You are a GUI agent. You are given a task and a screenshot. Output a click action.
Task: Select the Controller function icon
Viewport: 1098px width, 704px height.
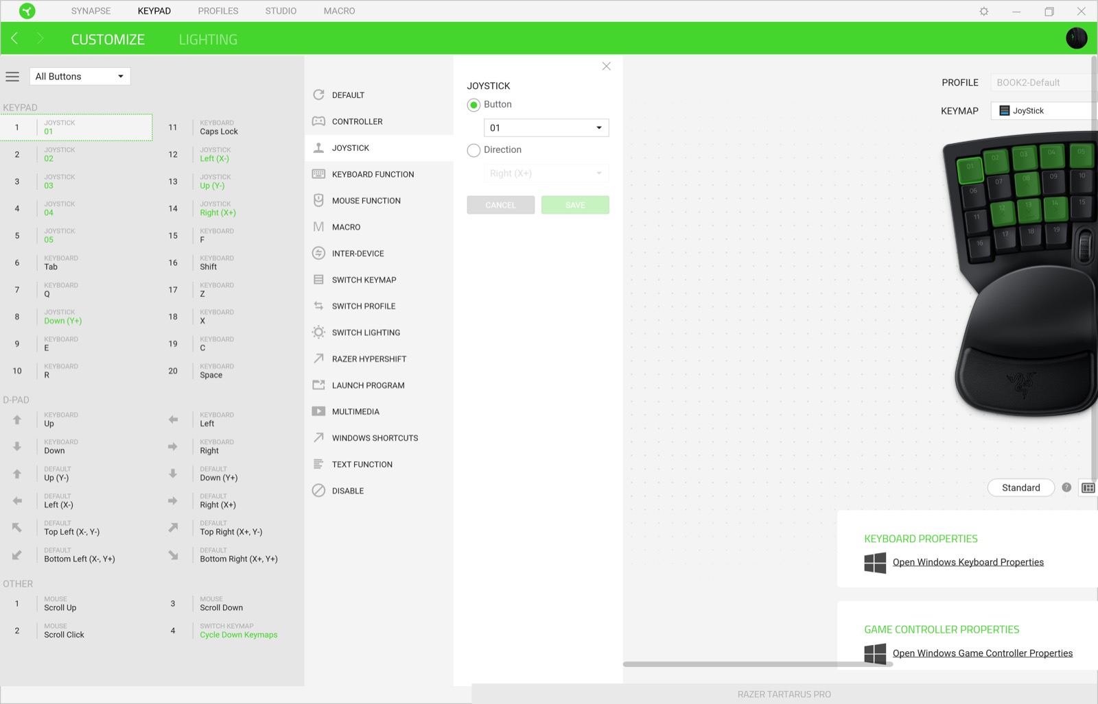[x=318, y=121]
